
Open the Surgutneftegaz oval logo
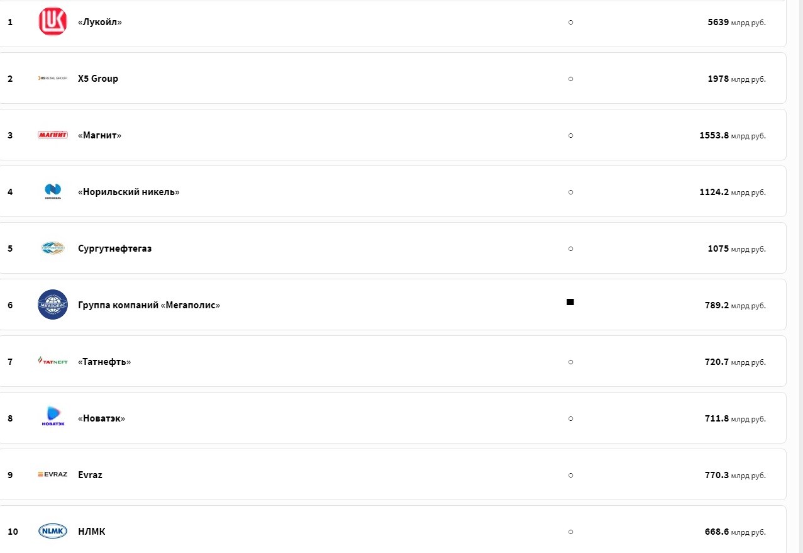pos(52,248)
